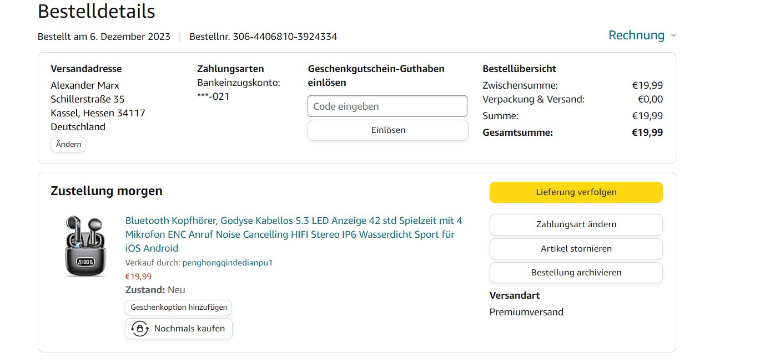Click the Premiumversand shipping method text
Screen dimensions: 775x363
point(526,312)
